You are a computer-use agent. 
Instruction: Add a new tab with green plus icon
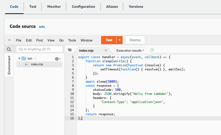pyautogui.click(x=152, y=50)
